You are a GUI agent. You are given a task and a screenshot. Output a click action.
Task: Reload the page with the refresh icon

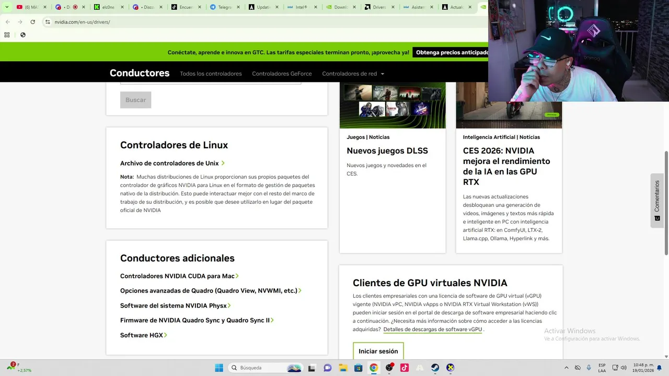(32, 22)
